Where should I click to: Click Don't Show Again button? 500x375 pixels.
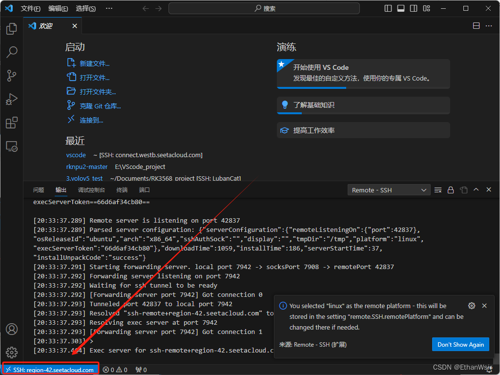(460, 344)
